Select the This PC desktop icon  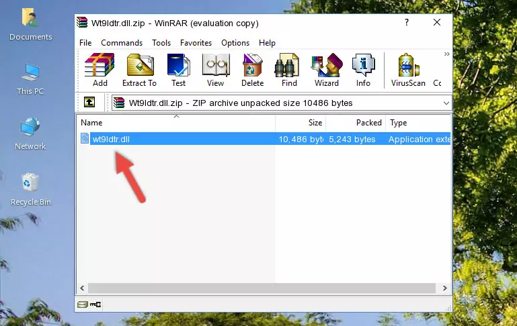tap(30, 79)
